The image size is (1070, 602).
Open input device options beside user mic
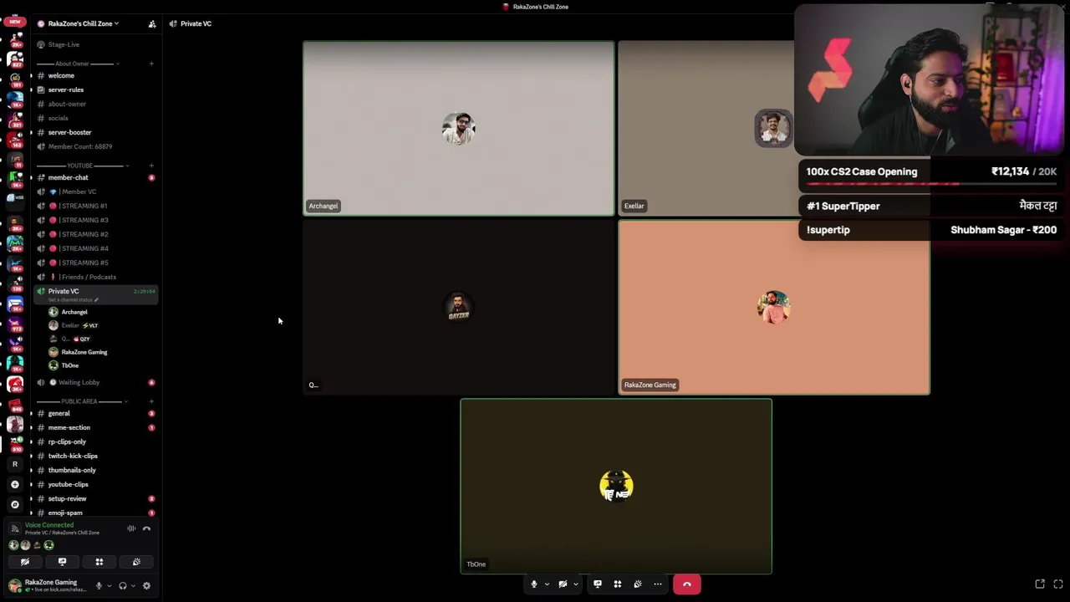click(x=109, y=586)
